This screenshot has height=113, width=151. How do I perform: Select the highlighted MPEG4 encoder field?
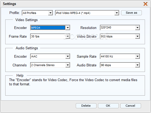coord(48,28)
